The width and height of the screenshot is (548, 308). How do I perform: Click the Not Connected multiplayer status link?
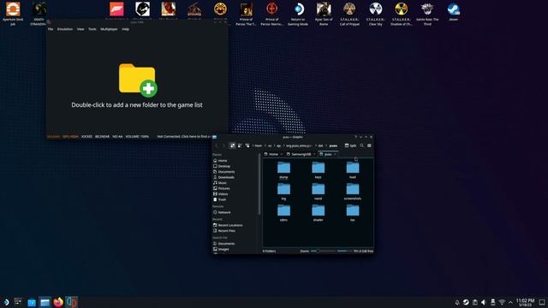[x=184, y=137]
